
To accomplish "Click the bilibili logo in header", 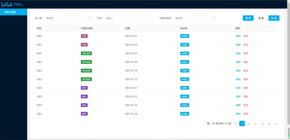I will [7, 4].
